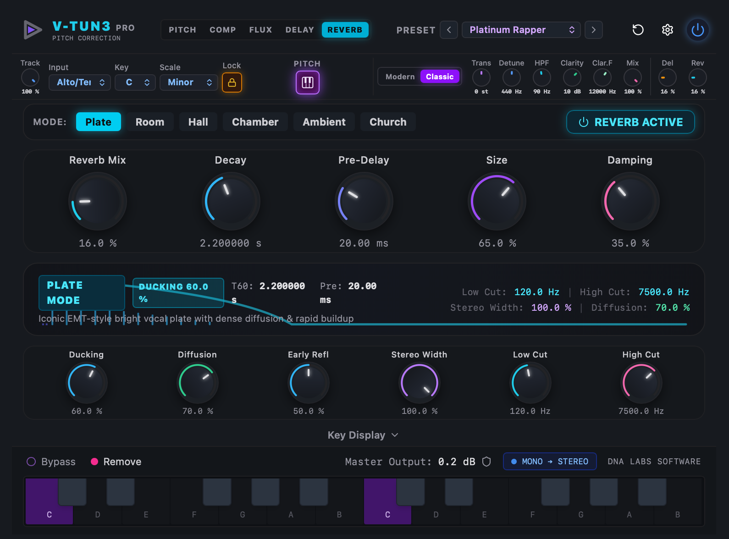
Task: Switch to the DELAY tab
Action: 300,30
